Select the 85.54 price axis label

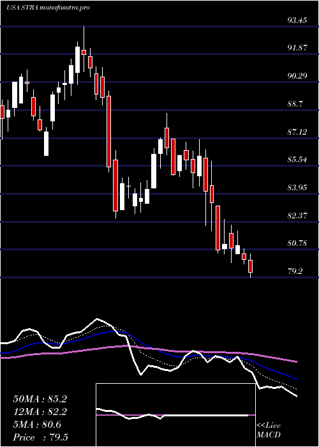[x=297, y=160]
